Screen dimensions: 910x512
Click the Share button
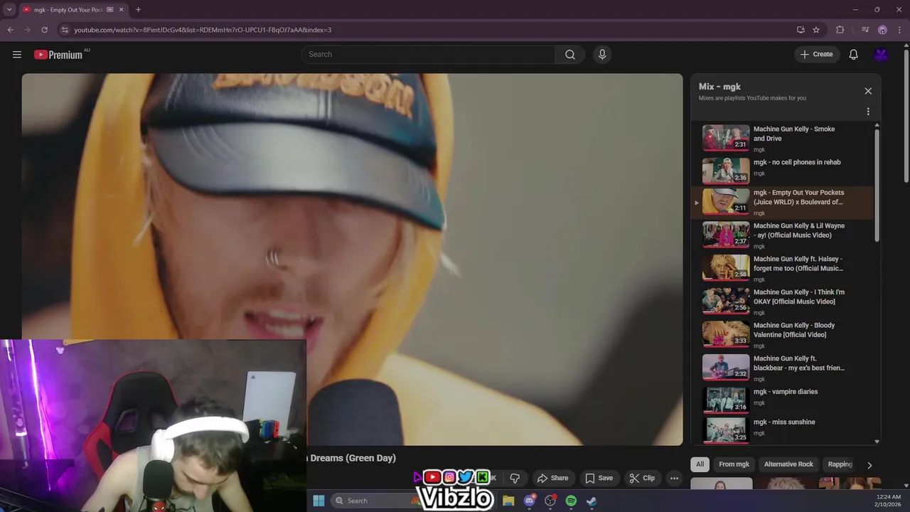pos(552,478)
